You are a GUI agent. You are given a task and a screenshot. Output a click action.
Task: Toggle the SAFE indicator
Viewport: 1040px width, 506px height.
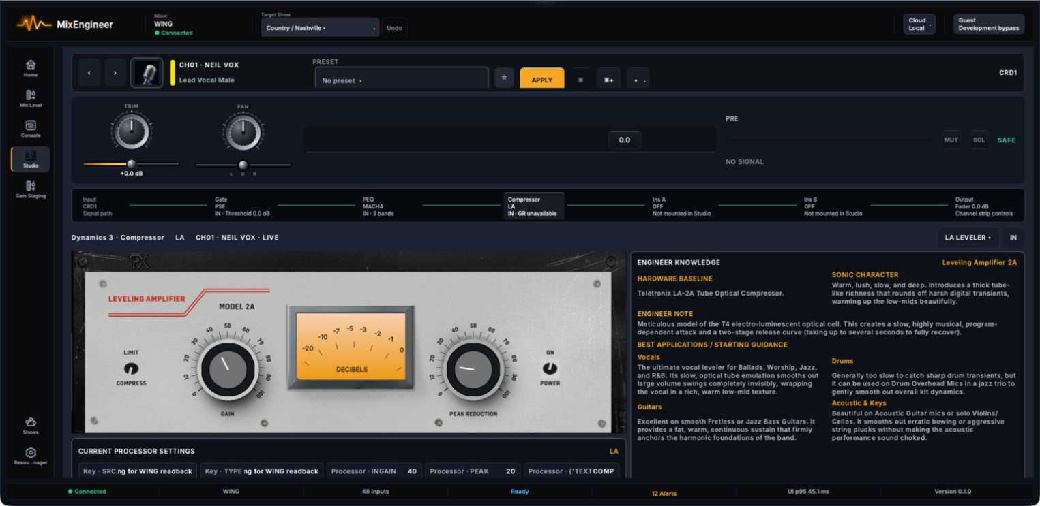(x=1007, y=140)
